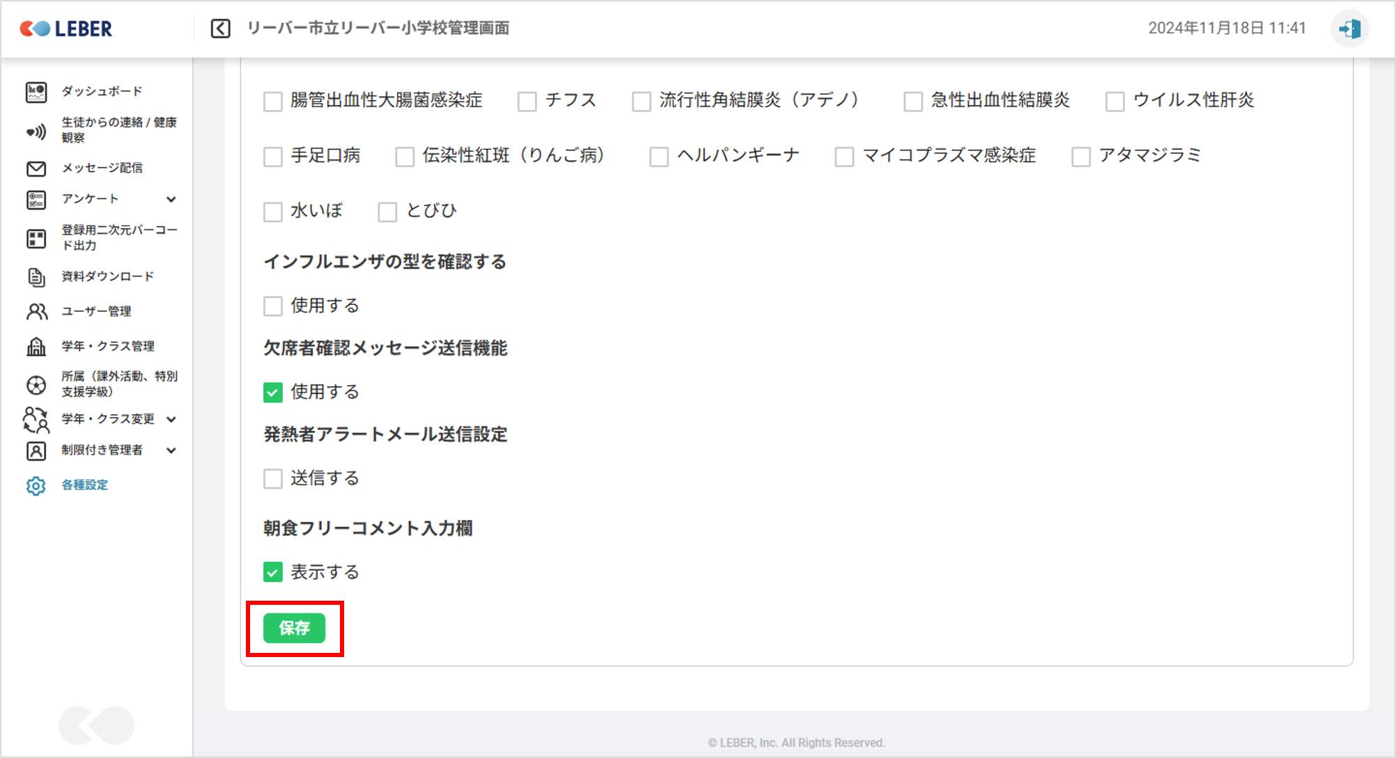Click the logout icon at top right

point(1349,29)
